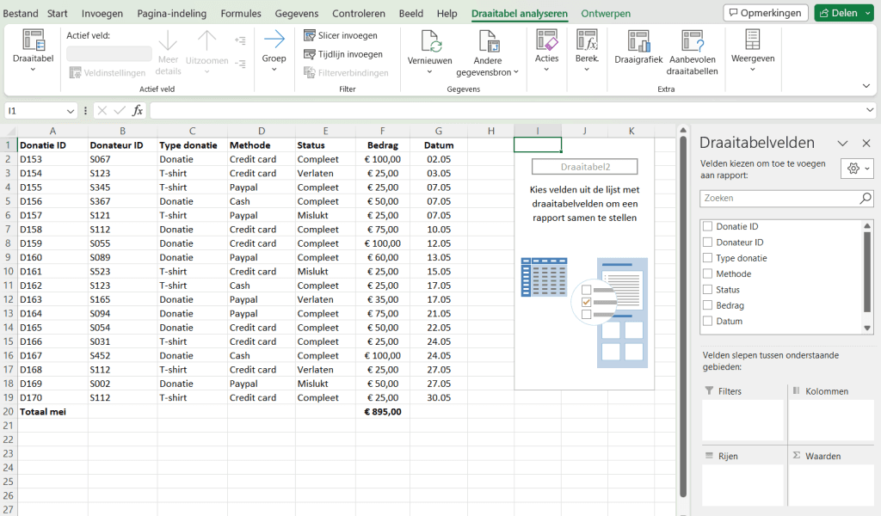
Task: Close the Draaitabelvelden pane
Action: click(866, 144)
